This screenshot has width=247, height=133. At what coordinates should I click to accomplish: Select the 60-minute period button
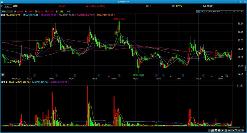point(242,12)
